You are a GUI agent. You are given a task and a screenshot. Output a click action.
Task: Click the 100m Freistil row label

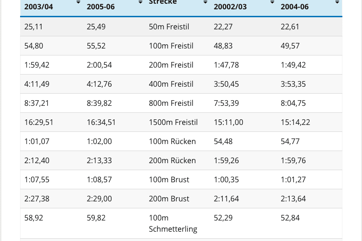tap(171, 46)
